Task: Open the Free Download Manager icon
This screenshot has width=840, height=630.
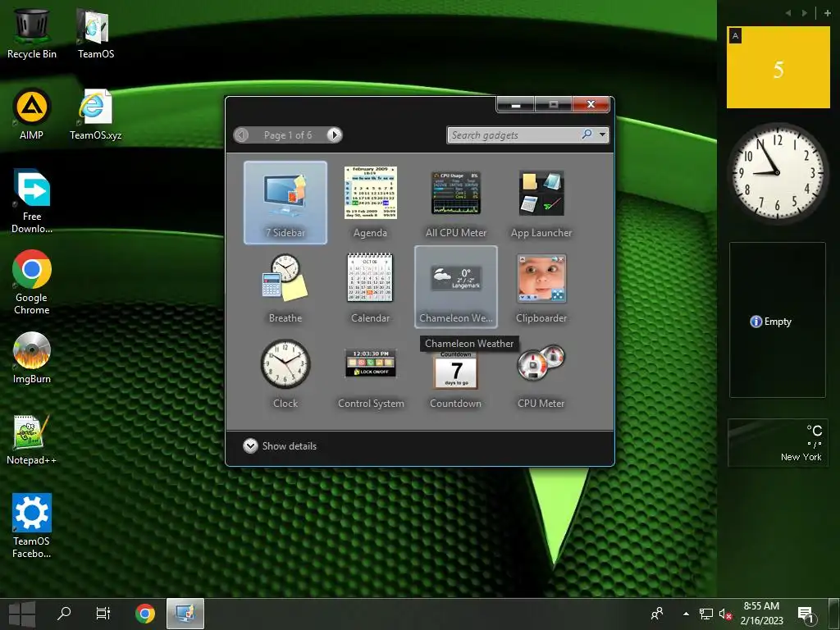Action: [x=32, y=202]
